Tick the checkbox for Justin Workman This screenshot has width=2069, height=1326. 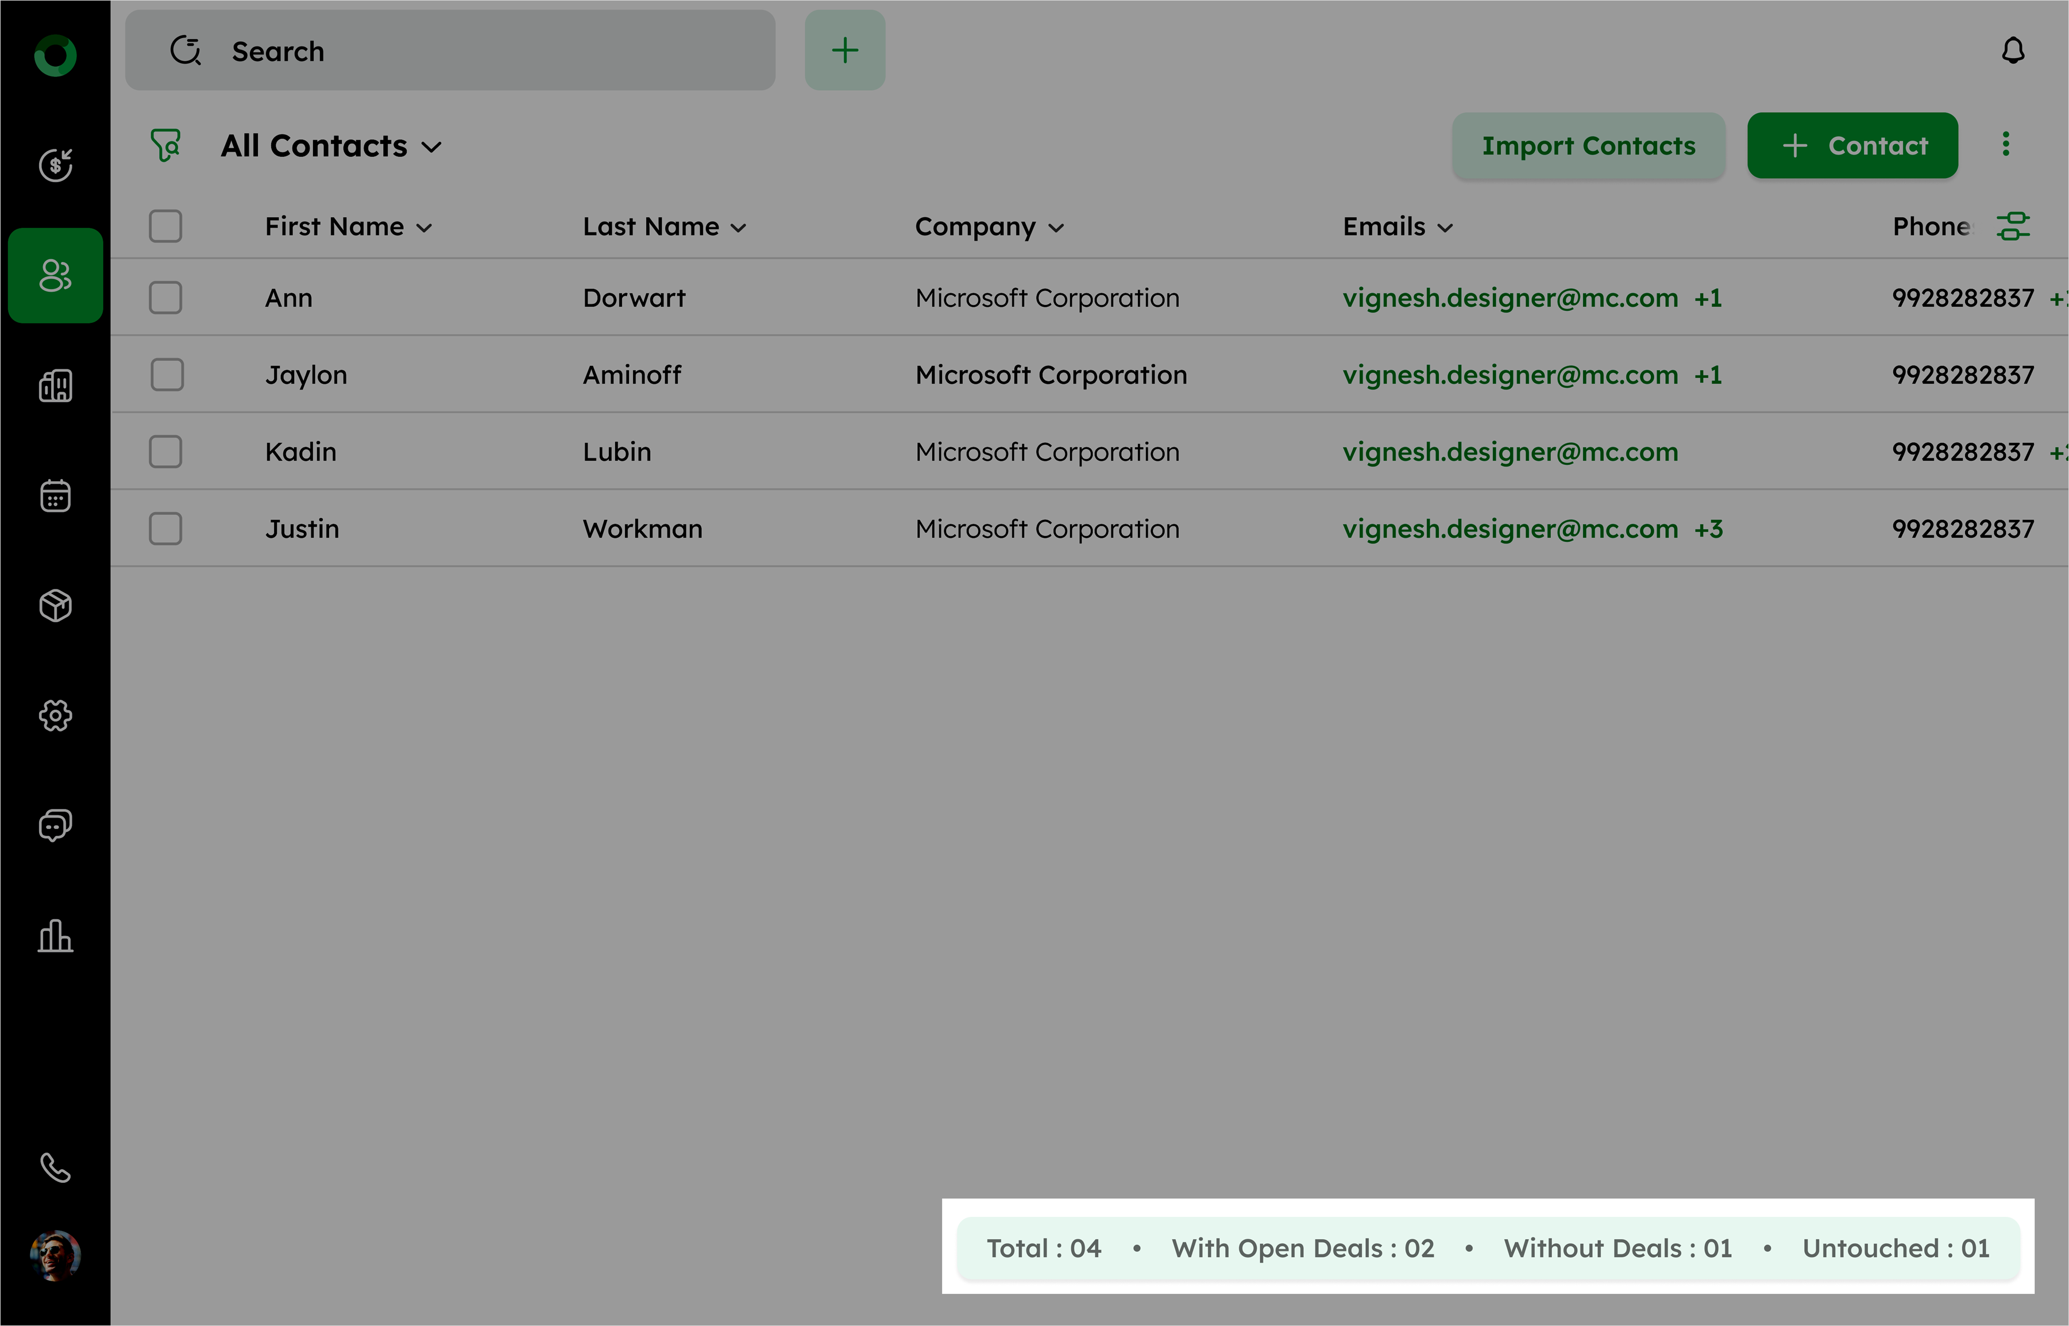click(x=165, y=529)
